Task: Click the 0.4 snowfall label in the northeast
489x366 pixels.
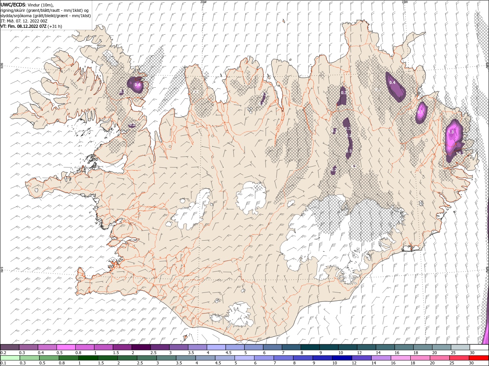Action: click(392, 82)
